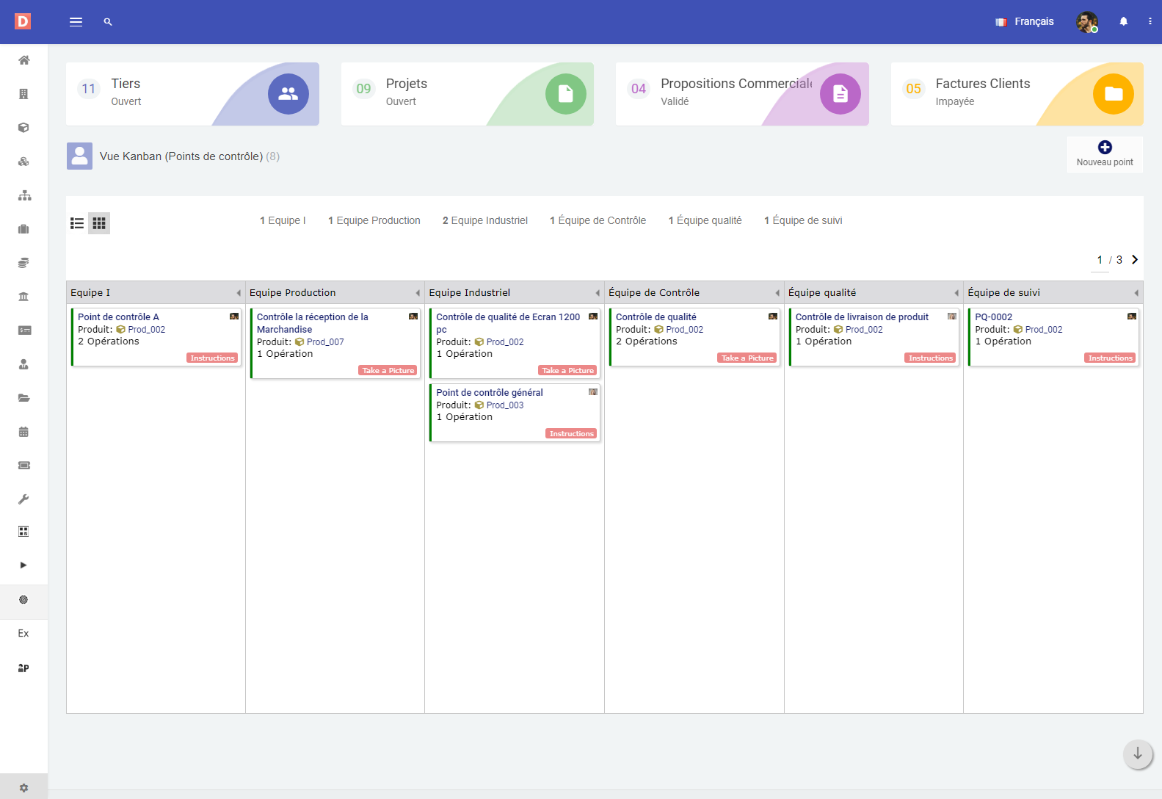Viewport: 1162px width, 799px height.
Task: Click the bank building icon in the sidebar
Action: [x=23, y=297]
